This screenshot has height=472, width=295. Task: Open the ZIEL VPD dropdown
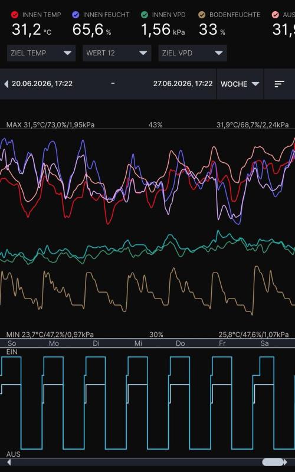(x=193, y=53)
